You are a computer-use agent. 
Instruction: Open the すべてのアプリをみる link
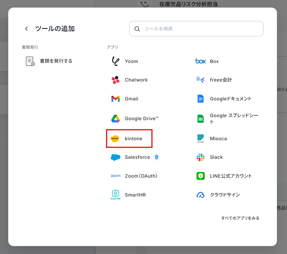click(x=240, y=218)
